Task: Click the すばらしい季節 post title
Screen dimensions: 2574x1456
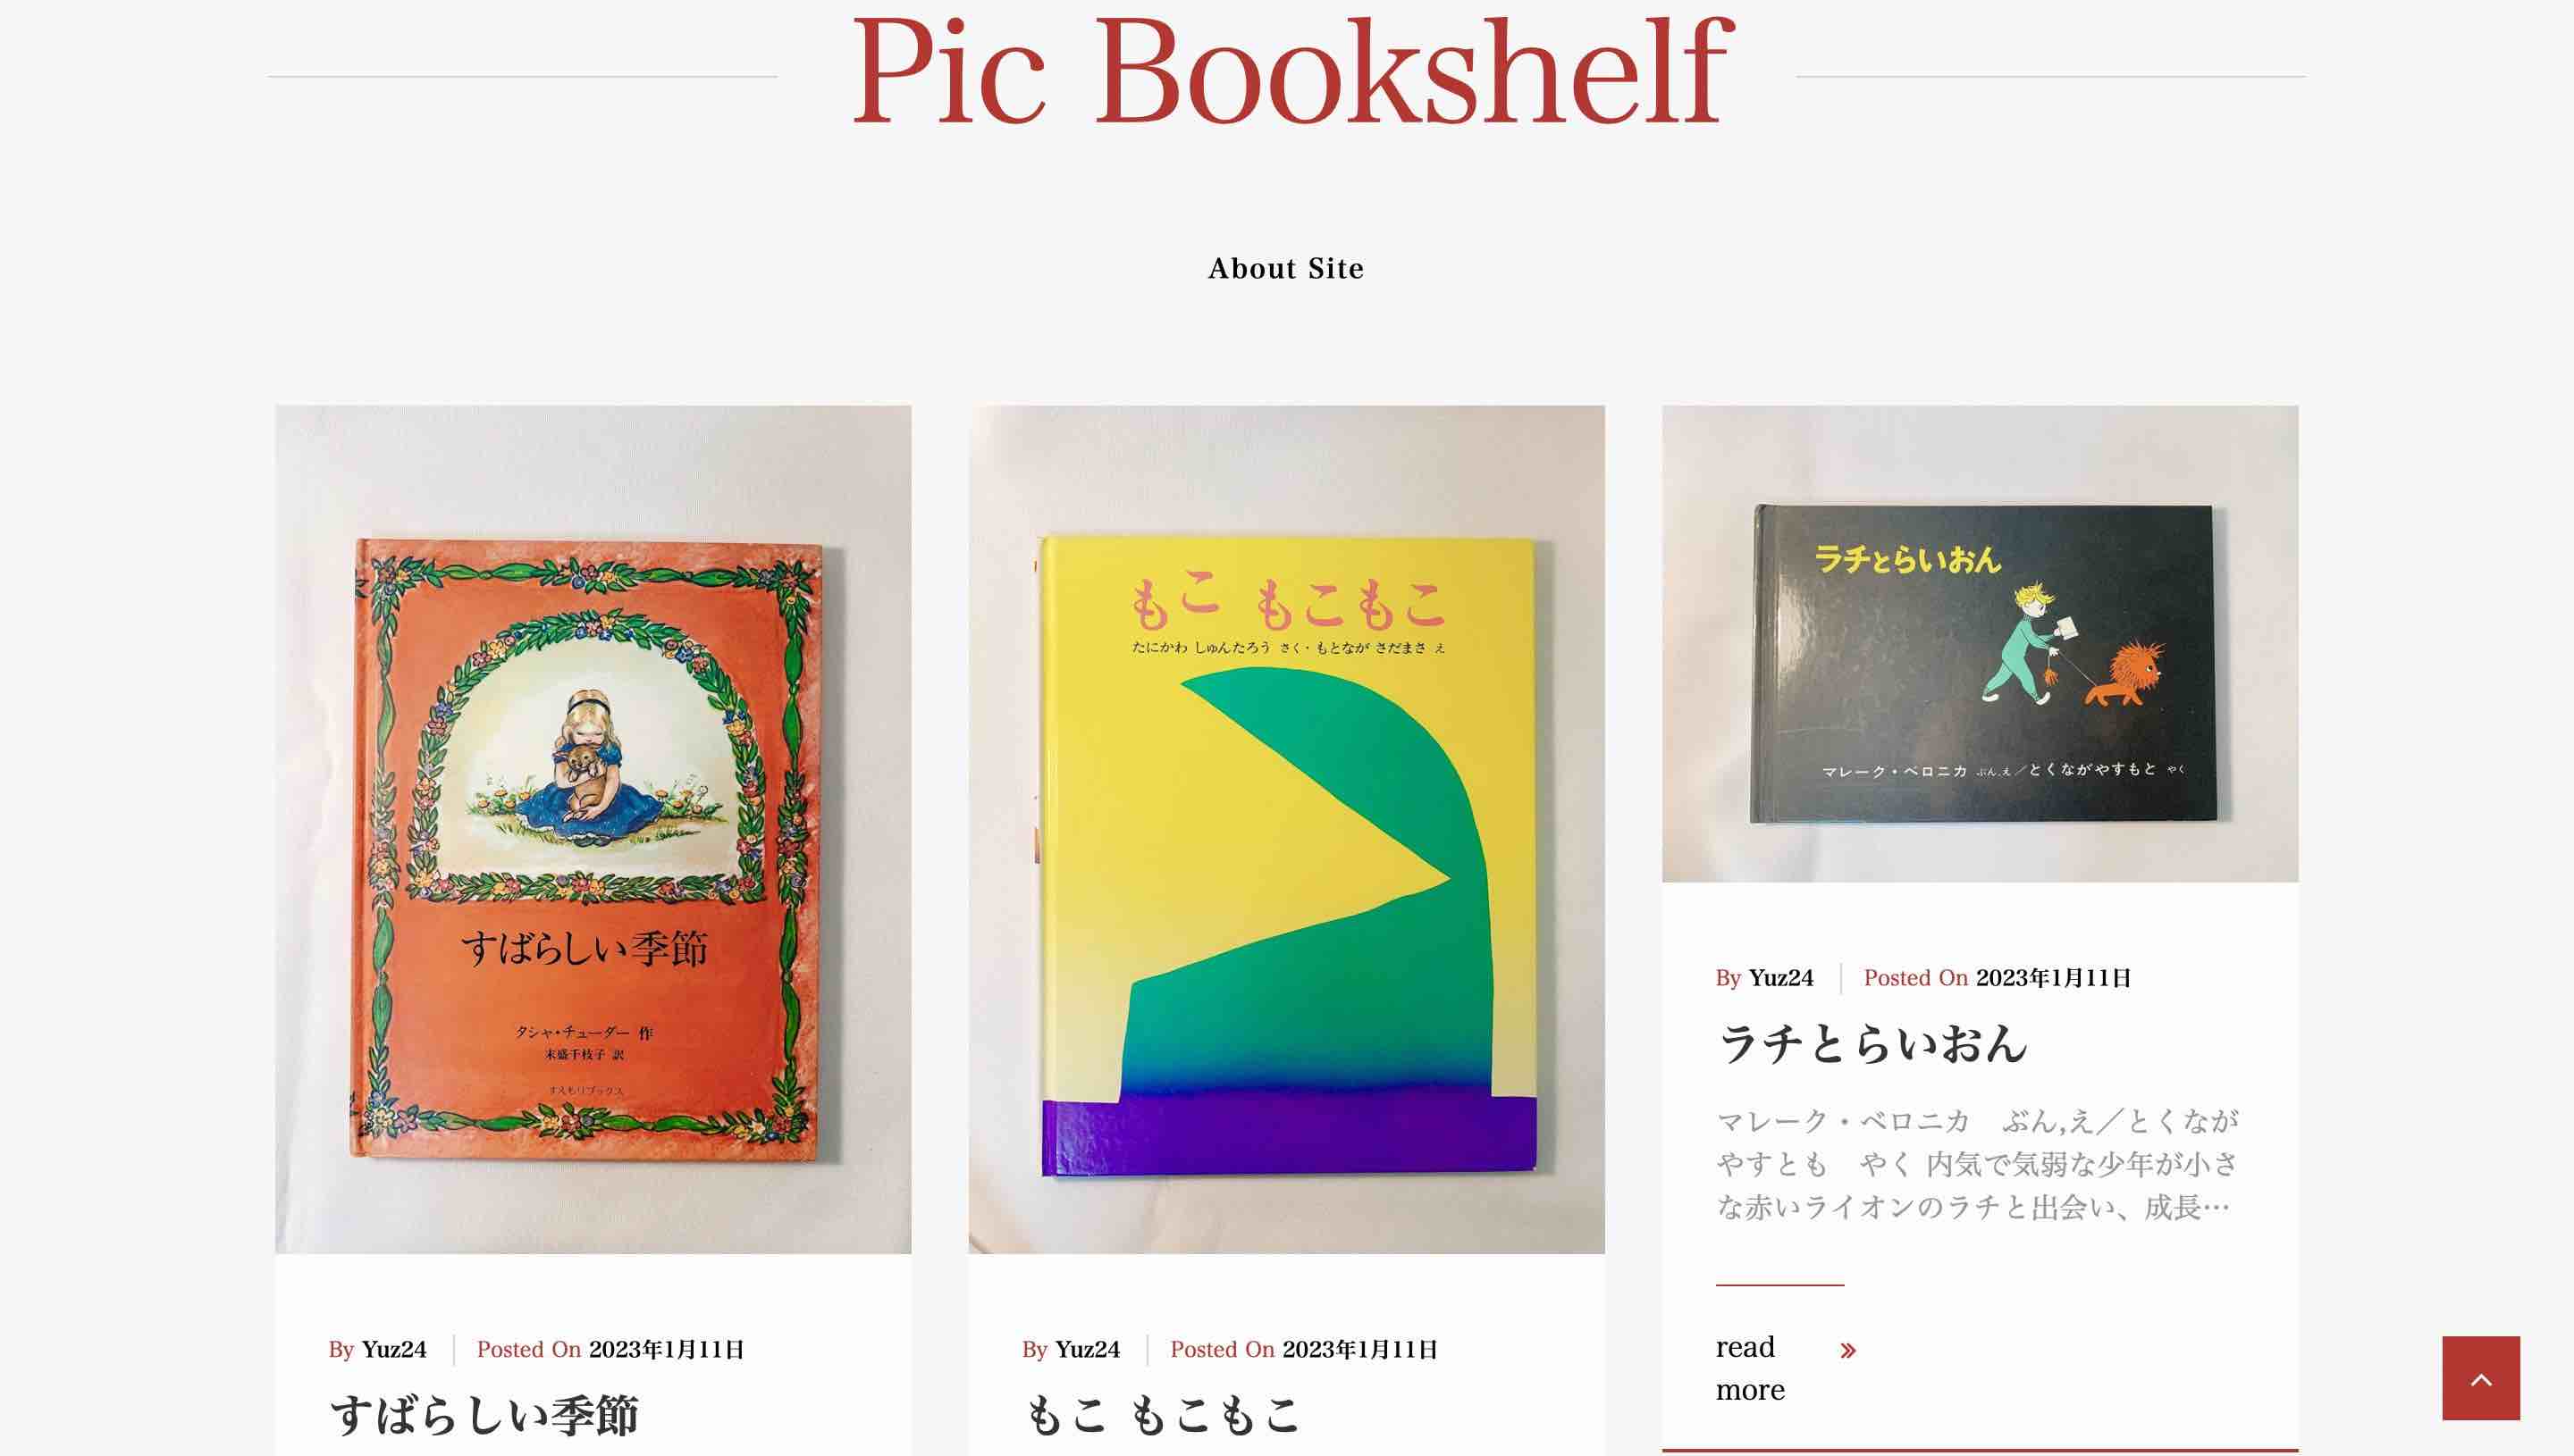Action: (x=484, y=1415)
